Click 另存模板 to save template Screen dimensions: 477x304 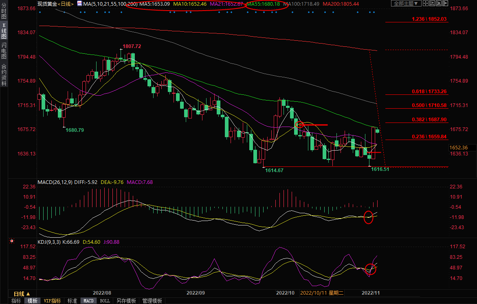(x=126, y=301)
